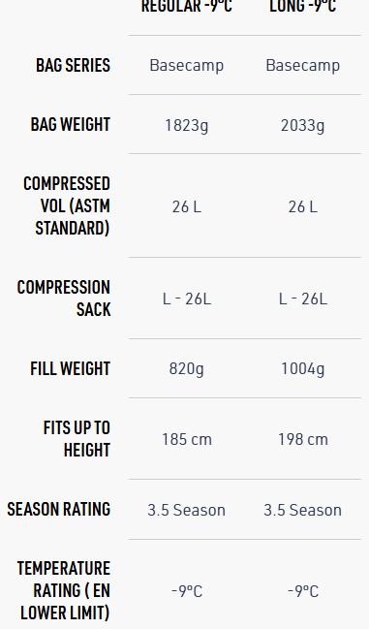This screenshot has width=369, height=629.
Task: Click Basecamp under the Long column
Action: (303, 65)
